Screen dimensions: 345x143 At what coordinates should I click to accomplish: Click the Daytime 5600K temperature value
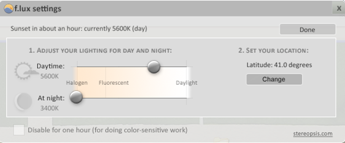[x=50, y=76]
